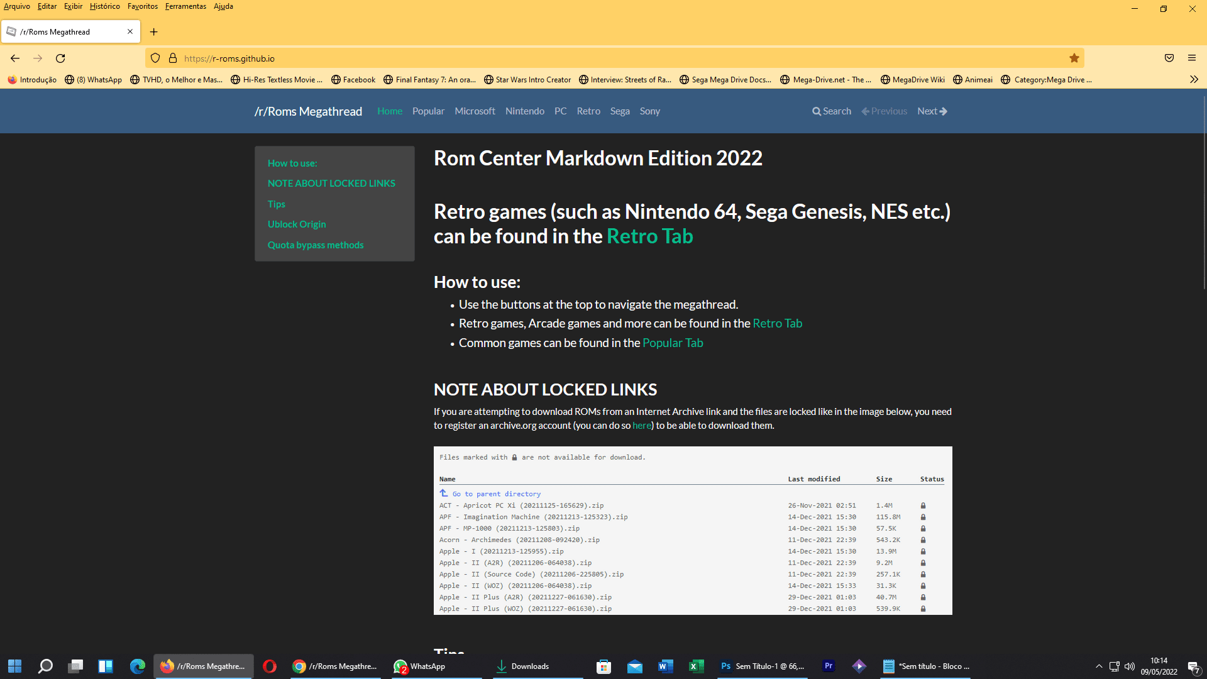Screen dimensions: 1207x679
Task: Open Opera browser from taskbar
Action: [270, 666]
